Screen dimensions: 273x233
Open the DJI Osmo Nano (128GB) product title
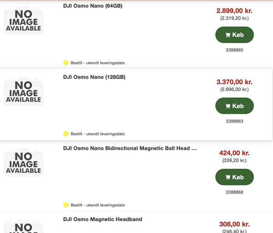pos(94,77)
